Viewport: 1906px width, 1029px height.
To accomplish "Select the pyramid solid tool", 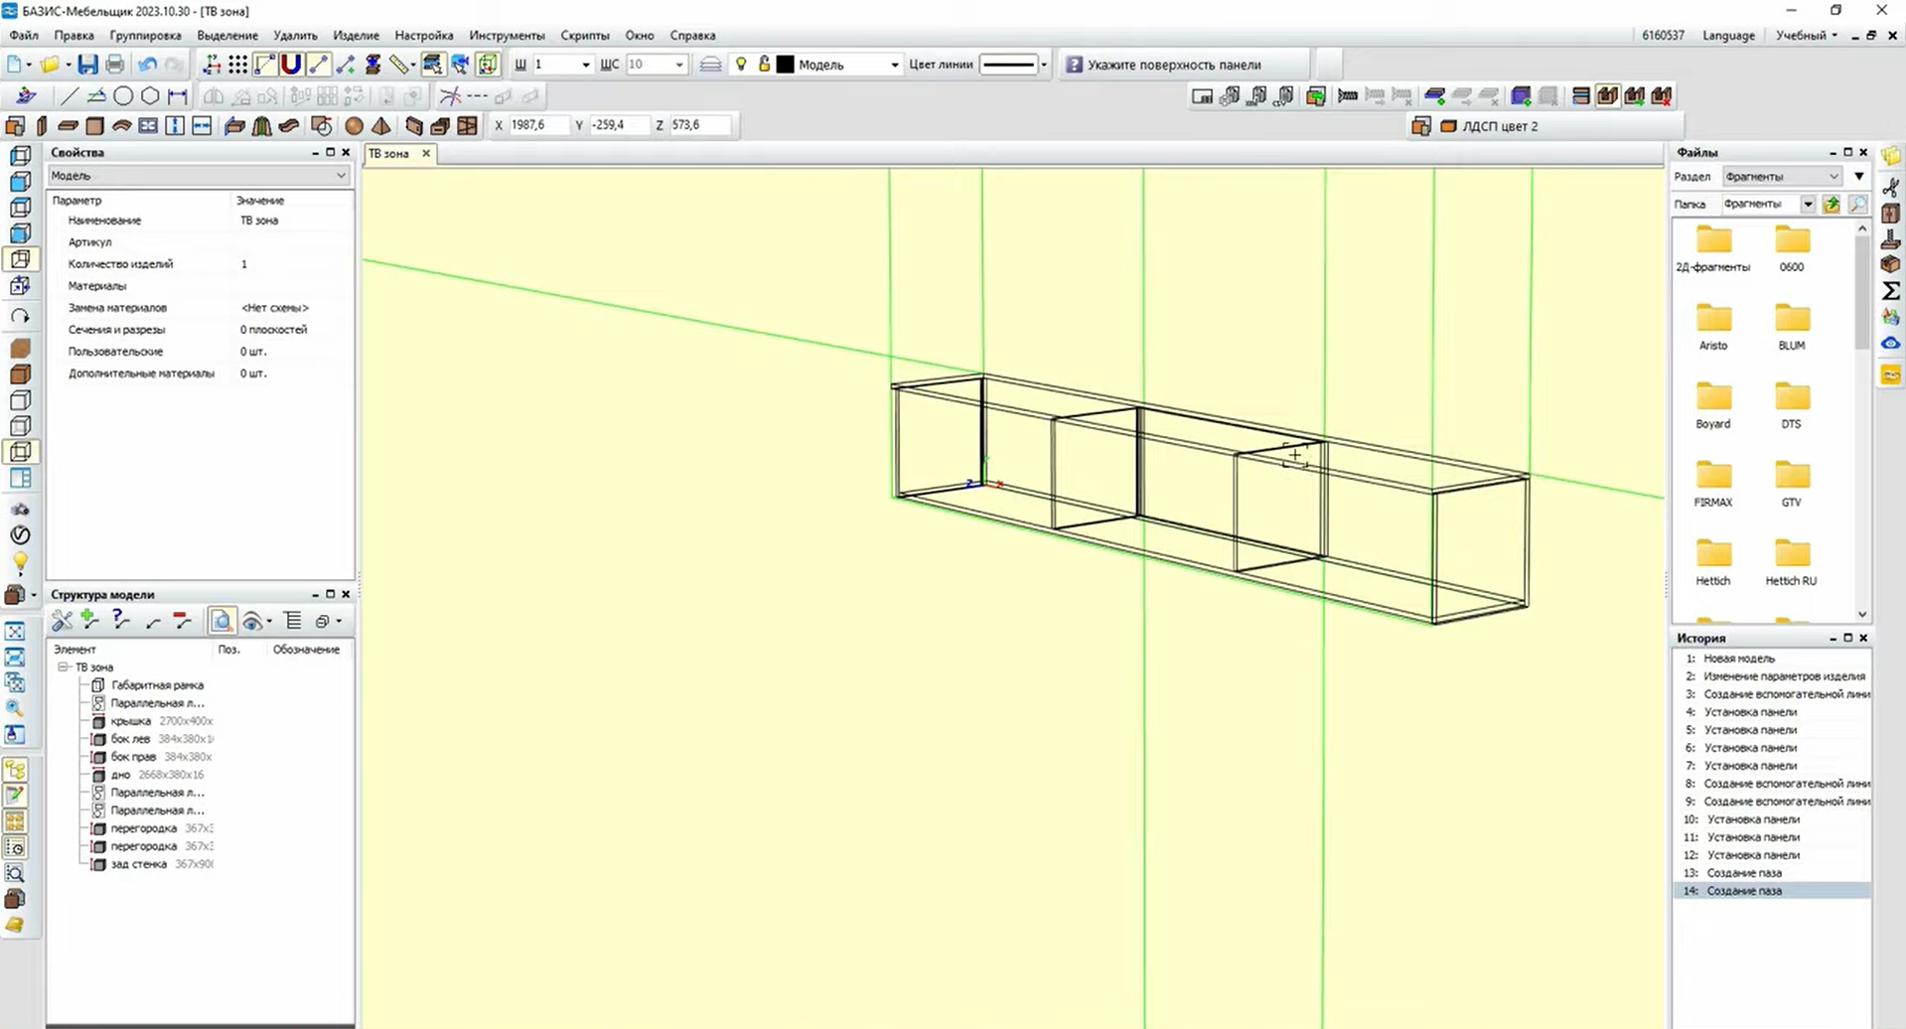I will click(381, 125).
